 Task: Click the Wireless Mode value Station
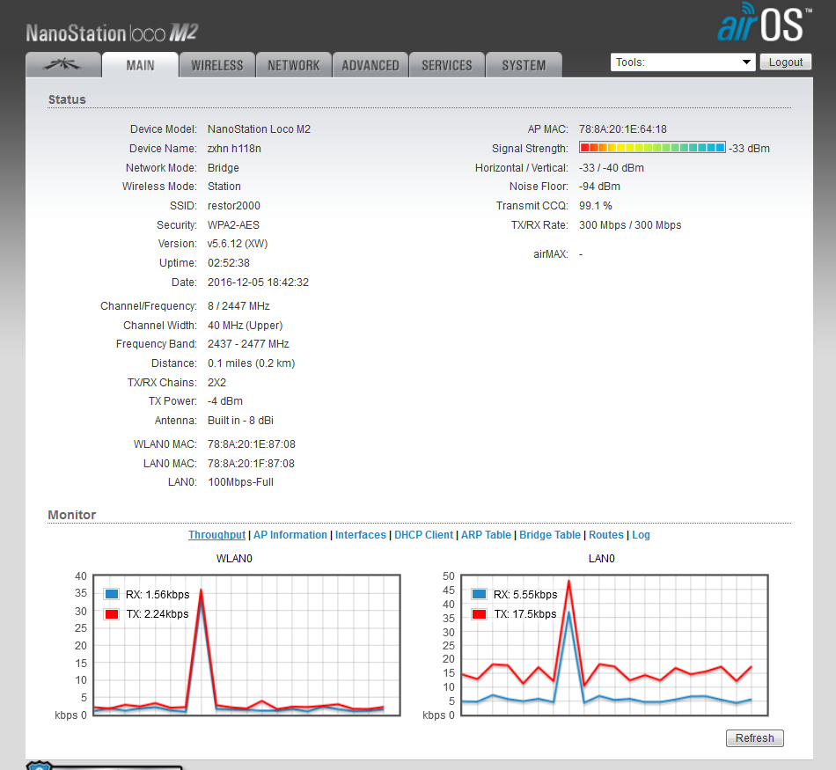[x=224, y=187]
